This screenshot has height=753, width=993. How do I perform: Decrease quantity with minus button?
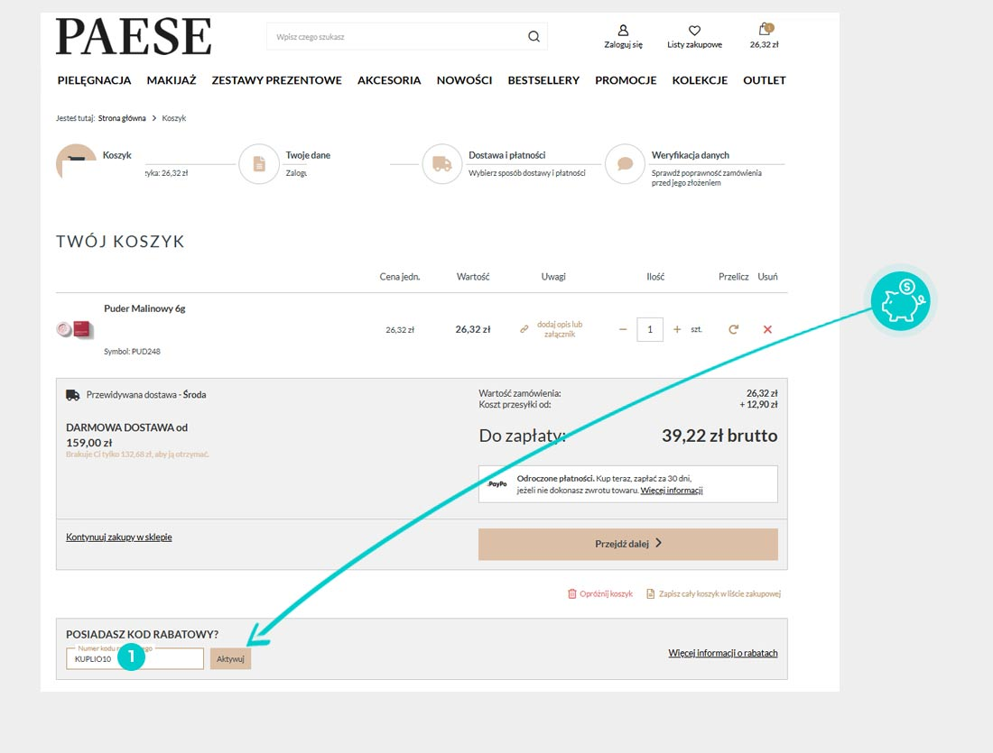pyautogui.click(x=622, y=330)
